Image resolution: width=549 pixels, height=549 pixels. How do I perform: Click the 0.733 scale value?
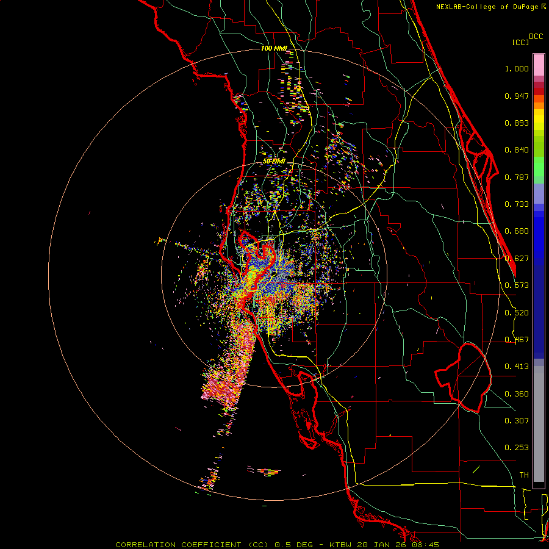(517, 204)
